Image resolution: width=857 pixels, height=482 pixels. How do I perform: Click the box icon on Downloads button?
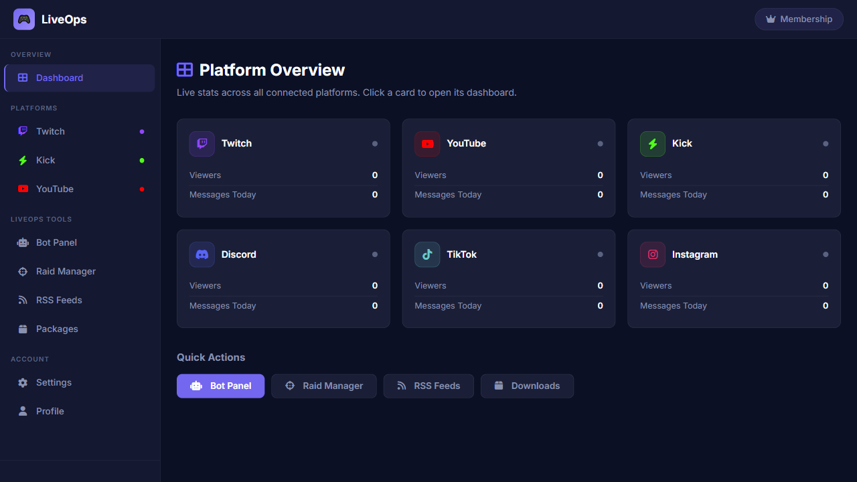(499, 386)
